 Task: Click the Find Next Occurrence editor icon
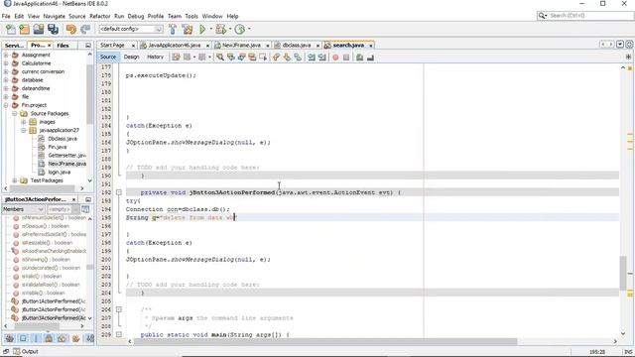coord(242,58)
